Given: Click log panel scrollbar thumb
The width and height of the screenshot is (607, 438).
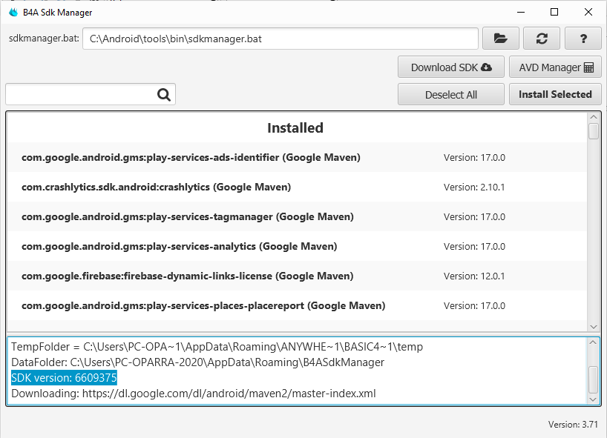Looking at the screenshot, I should [593, 379].
